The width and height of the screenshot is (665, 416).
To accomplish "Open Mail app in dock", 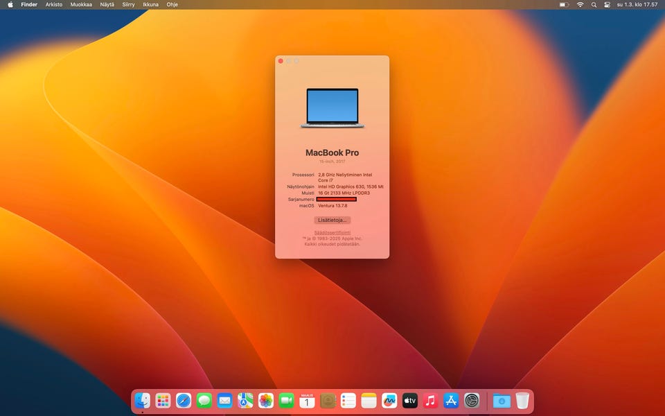I will tap(224, 400).
